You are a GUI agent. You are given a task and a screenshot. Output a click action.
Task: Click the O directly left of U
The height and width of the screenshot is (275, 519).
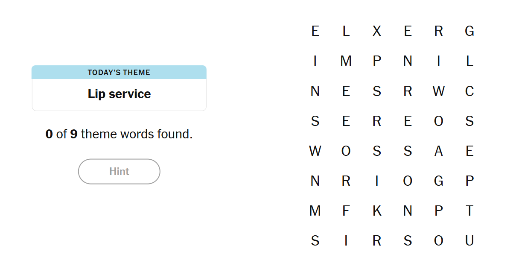(x=438, y=241)
